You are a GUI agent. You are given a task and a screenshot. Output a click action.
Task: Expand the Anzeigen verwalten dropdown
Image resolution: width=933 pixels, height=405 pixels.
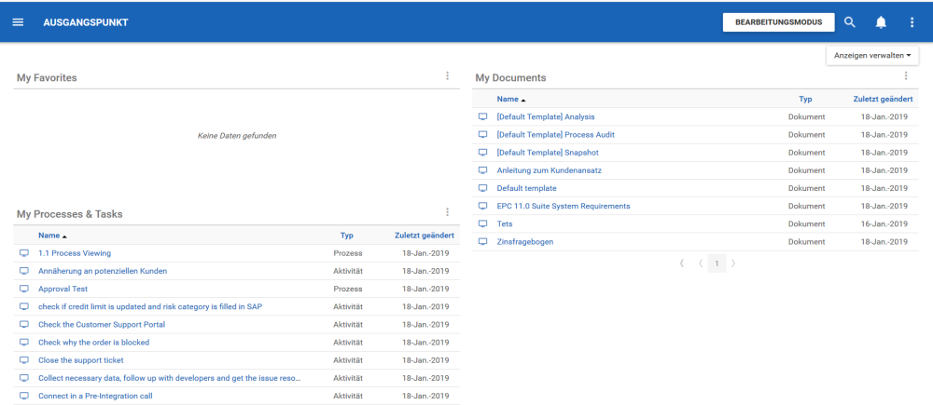tap(870, 56)
